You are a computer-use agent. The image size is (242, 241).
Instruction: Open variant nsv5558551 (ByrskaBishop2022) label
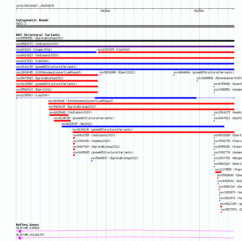40,38
